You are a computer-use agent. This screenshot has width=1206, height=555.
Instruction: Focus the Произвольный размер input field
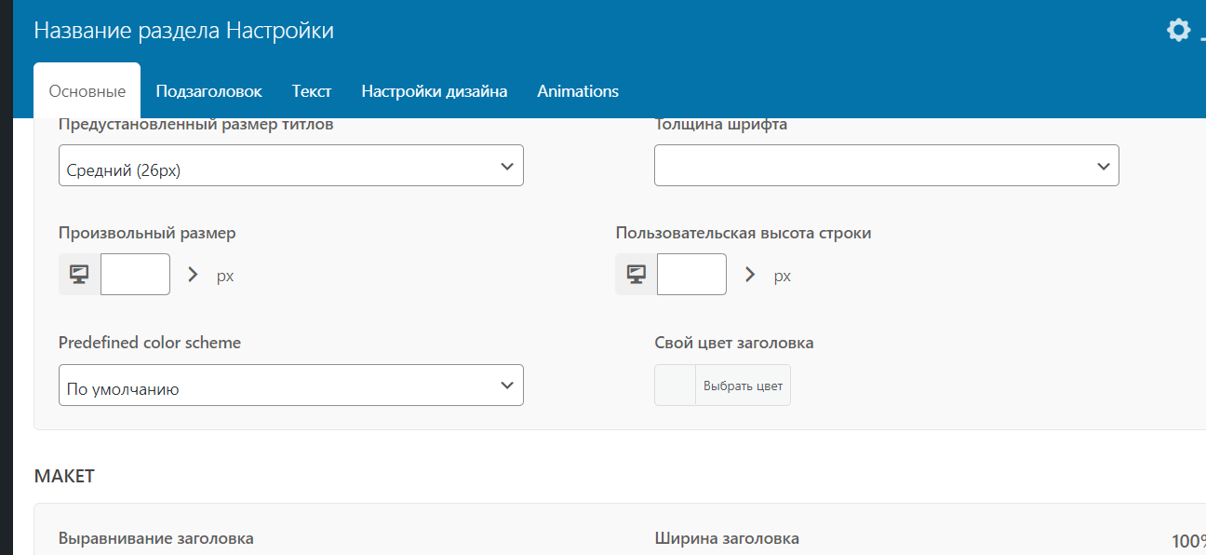(x=135, y=275)
